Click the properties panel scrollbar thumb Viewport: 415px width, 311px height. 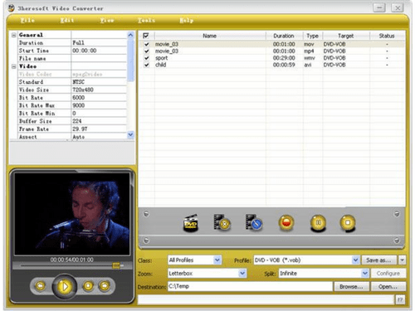tap(130, 61)
